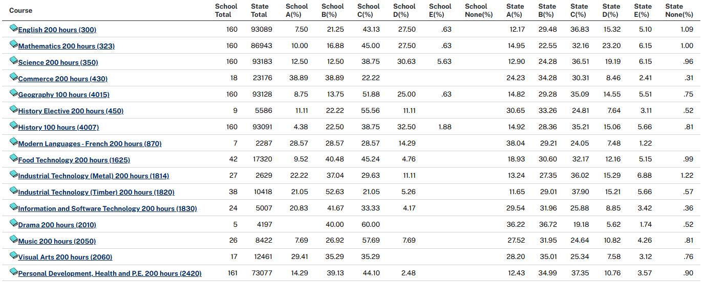Click the School Total column header
Screen dimensions: 705x283
coord(226,10)
